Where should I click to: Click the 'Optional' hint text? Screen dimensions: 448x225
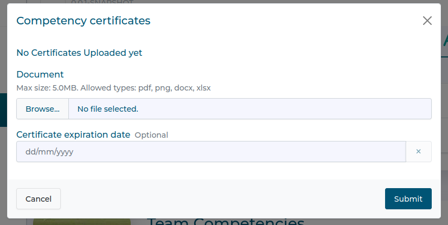pos(151,135)
